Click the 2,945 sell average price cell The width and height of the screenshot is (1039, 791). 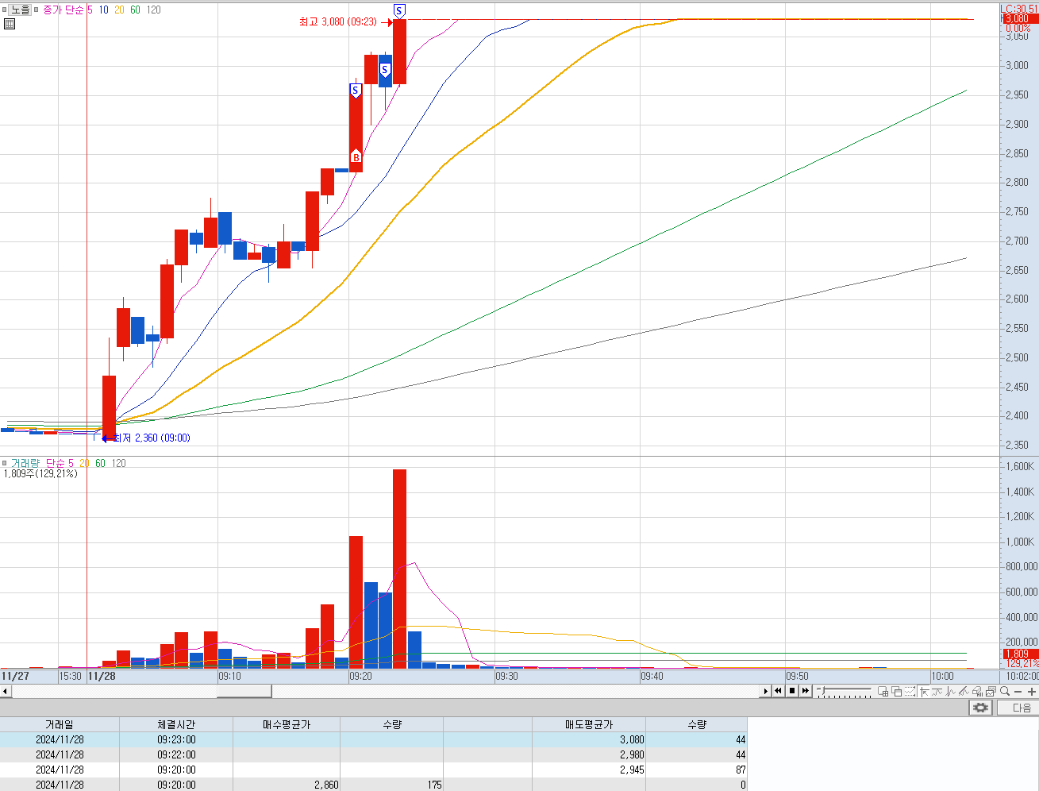589,770
